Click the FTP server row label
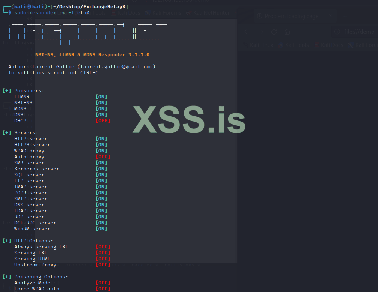378x292 pixels. pos(29,181)
